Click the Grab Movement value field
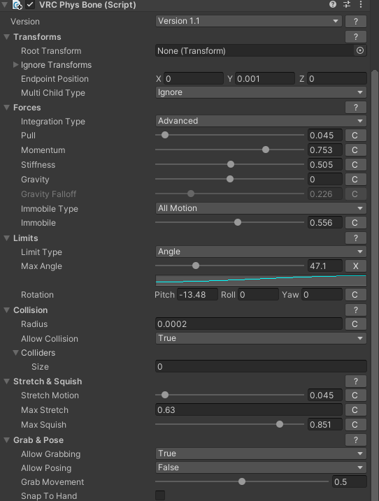This screenshot has width=379, height=501. [x=349, y=482]
